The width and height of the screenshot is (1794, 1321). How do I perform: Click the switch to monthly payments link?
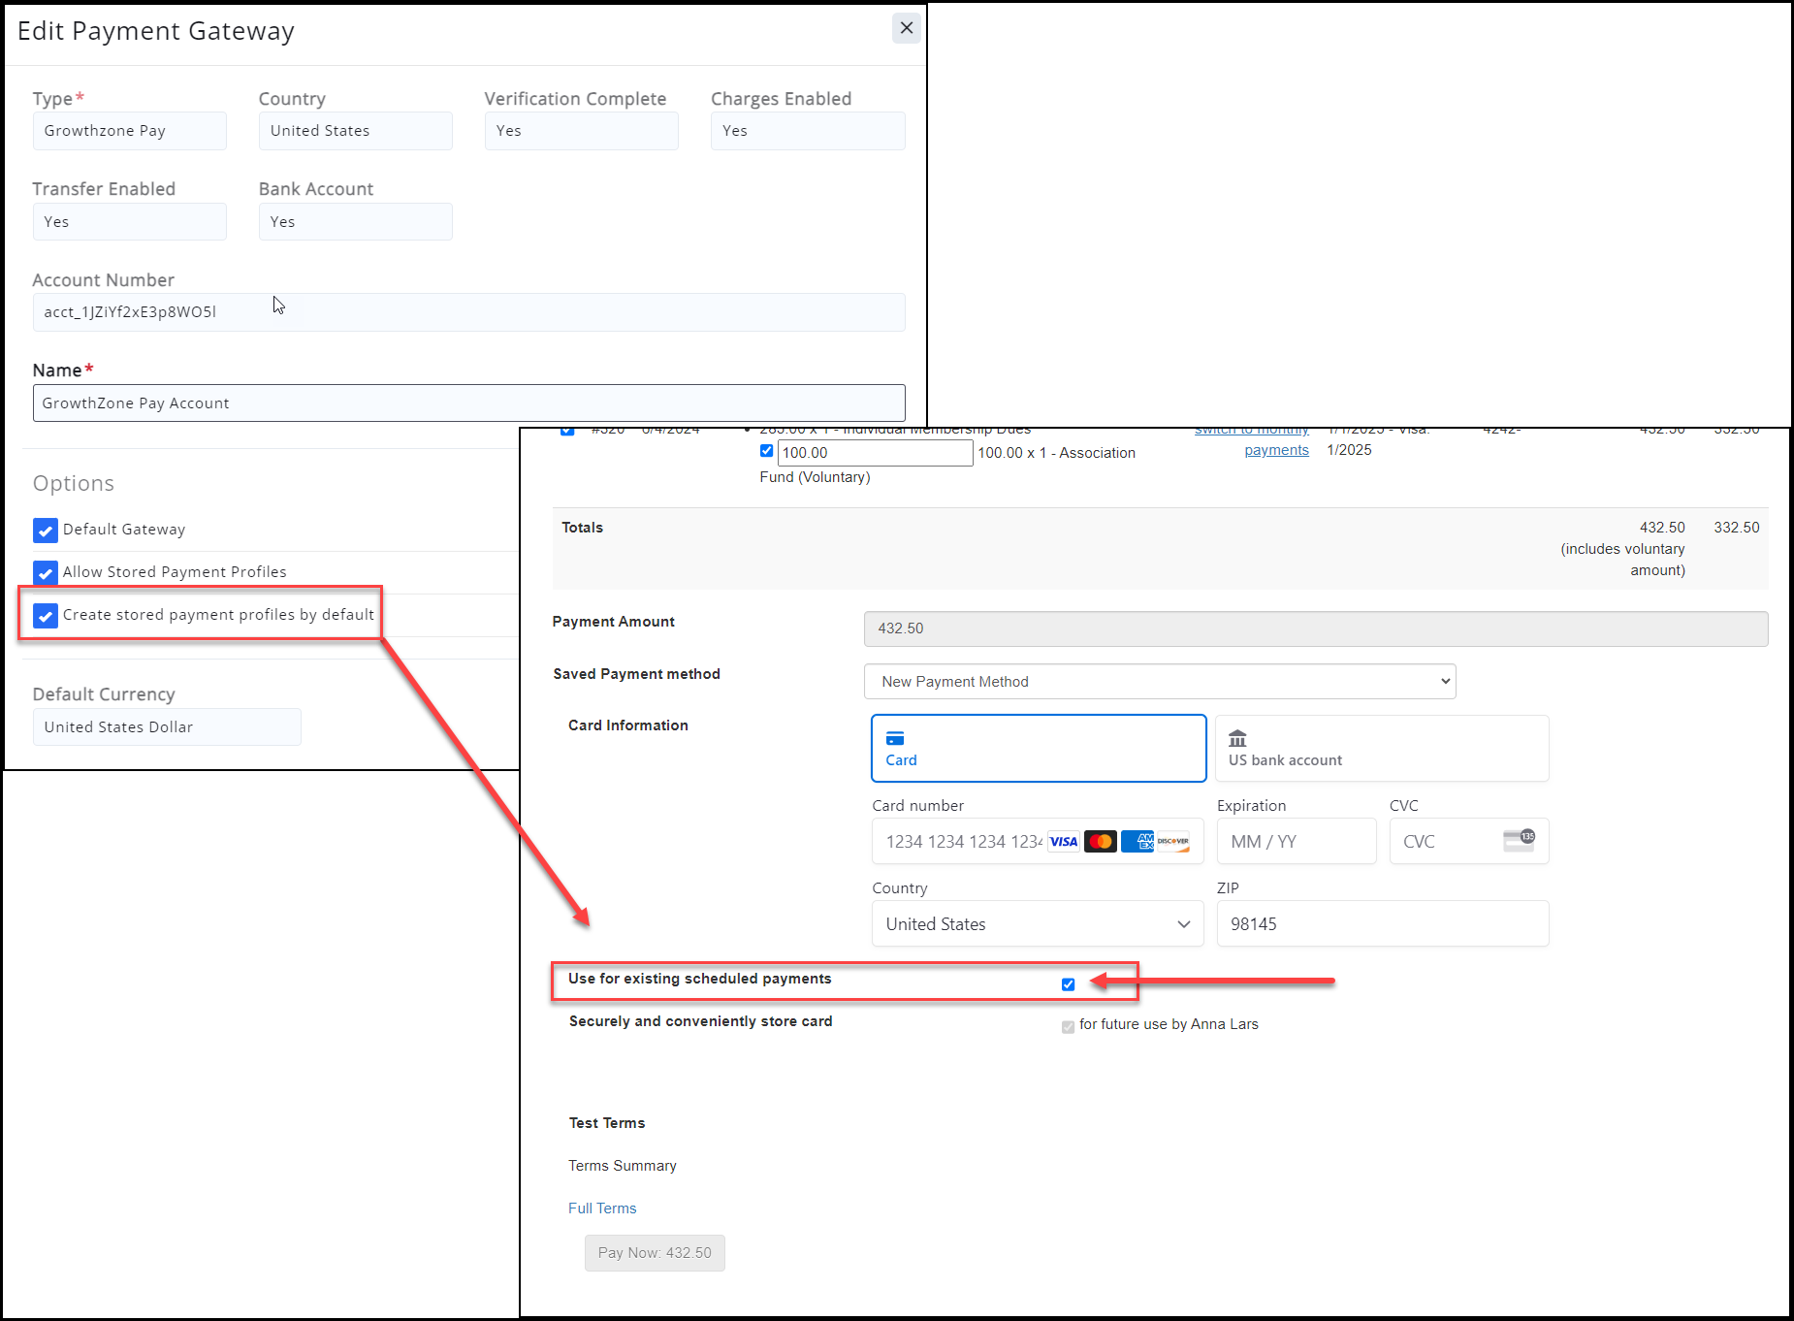click(x=1275, y=450)
